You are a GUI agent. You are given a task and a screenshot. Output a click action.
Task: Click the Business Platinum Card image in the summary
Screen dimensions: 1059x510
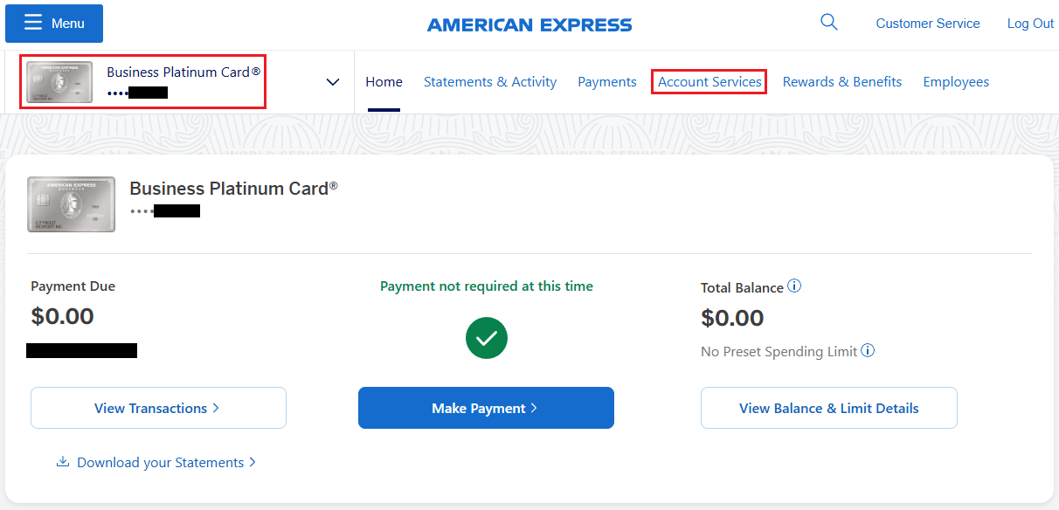(x=71, y=203)
